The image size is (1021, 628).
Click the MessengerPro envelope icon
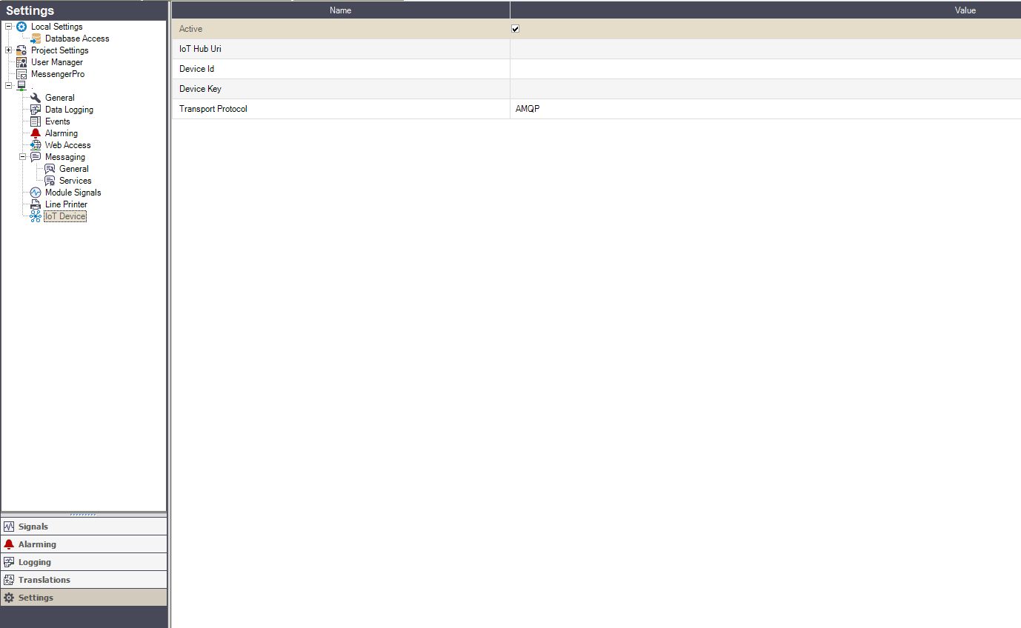21,74
